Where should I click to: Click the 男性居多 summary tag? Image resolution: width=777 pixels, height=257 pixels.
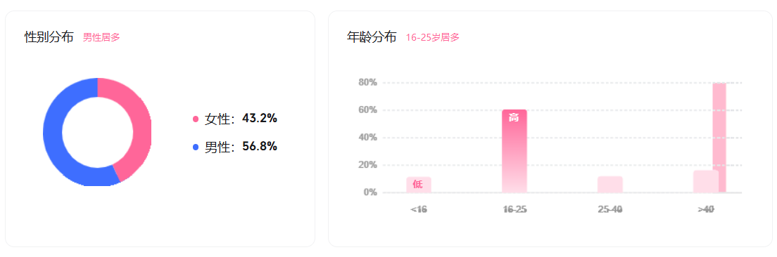coord(101,37)
